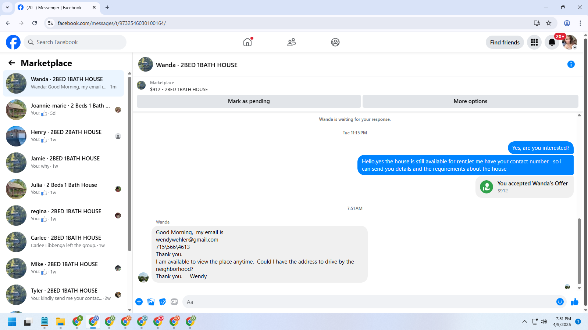588x330 pixels.
Task: Expand the tab search dropdown
Action: click(7, 7)
